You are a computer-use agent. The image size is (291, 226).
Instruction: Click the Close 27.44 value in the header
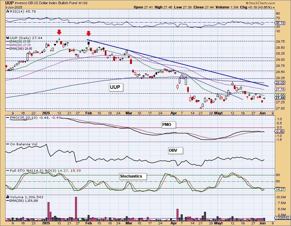coord(204,7)
